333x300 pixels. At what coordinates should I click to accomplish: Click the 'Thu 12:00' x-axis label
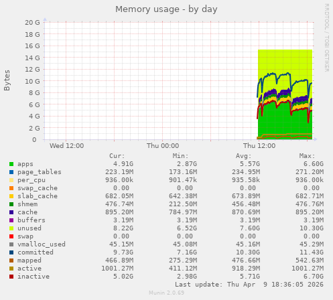(259, 146)
